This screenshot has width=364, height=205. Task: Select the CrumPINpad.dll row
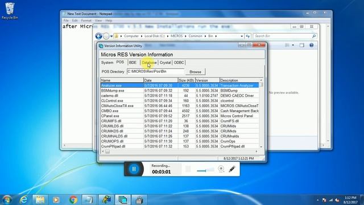point(180,146)
